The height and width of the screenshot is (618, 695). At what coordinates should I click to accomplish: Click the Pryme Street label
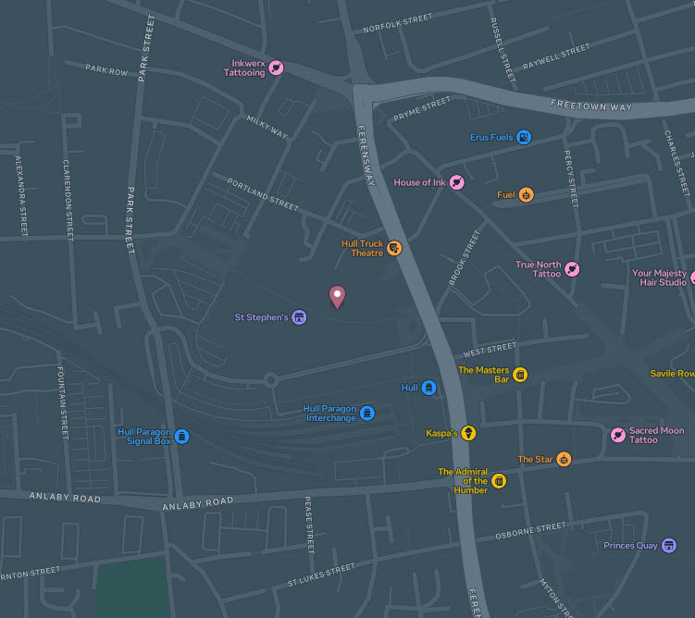pyautogui.click(x=422, y=108)
